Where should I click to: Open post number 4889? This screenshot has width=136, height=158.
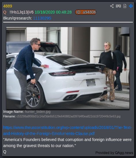point(7,6)
